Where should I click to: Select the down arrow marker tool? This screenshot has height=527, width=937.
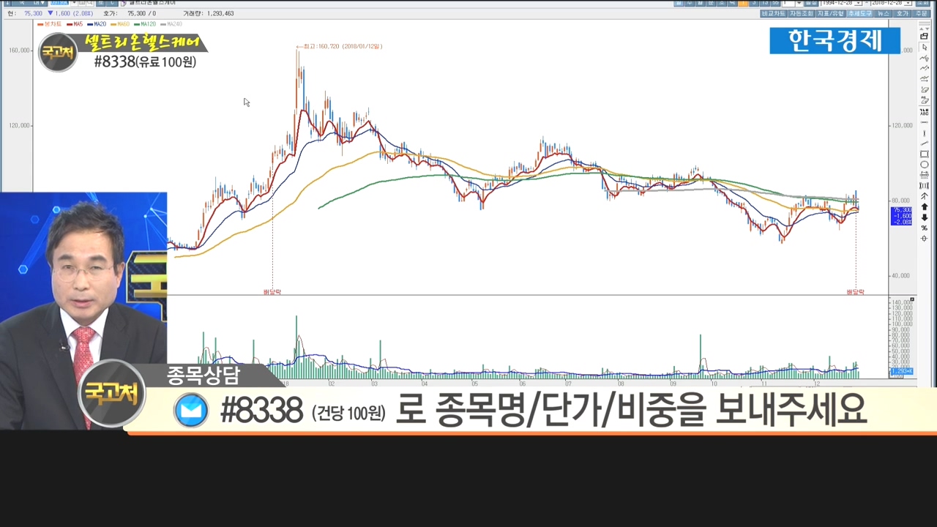(925, 217)
